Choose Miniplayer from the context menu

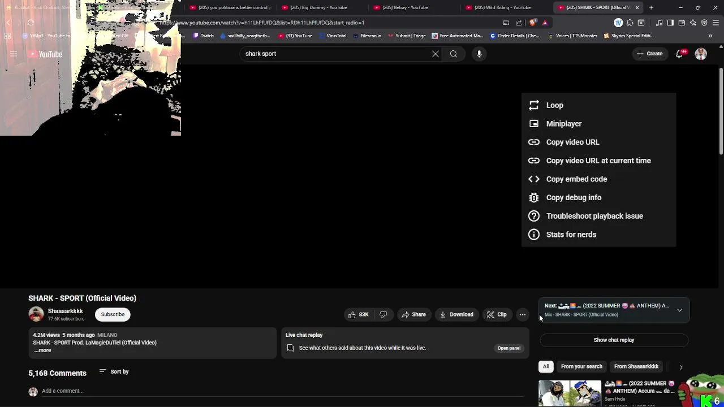click(x=598, y=124)
